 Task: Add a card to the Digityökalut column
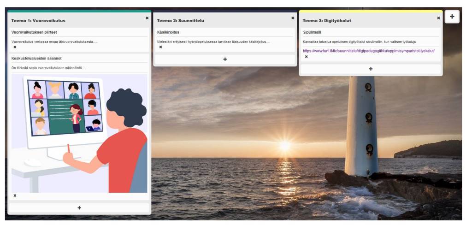point(371,69)
